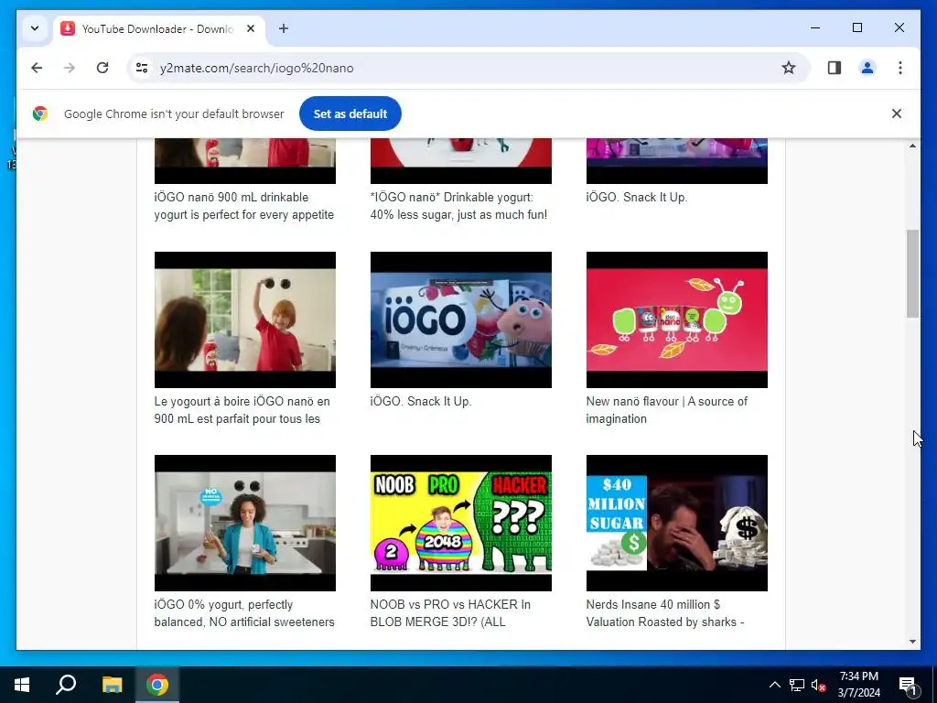Screen dimensions: 937x703
Task: Open 'Le yogourt à boire iÖGO nanö' title
Action: (242, 410)
